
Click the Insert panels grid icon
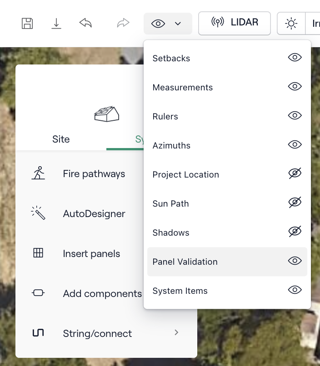[38, 253]
